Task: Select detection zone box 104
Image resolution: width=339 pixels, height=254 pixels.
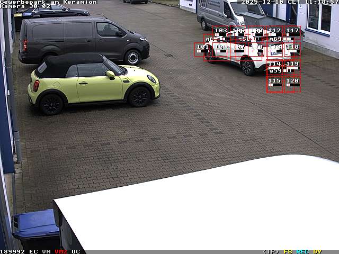Action: (x=221, y=49)
